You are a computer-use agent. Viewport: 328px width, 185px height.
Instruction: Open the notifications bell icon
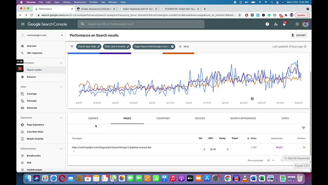tap(284, 24)
